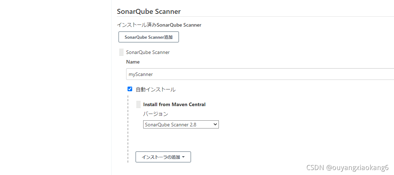Click the empty left sidebar panel
Viewport: 394px width, 175px height.
click(55, 87)
